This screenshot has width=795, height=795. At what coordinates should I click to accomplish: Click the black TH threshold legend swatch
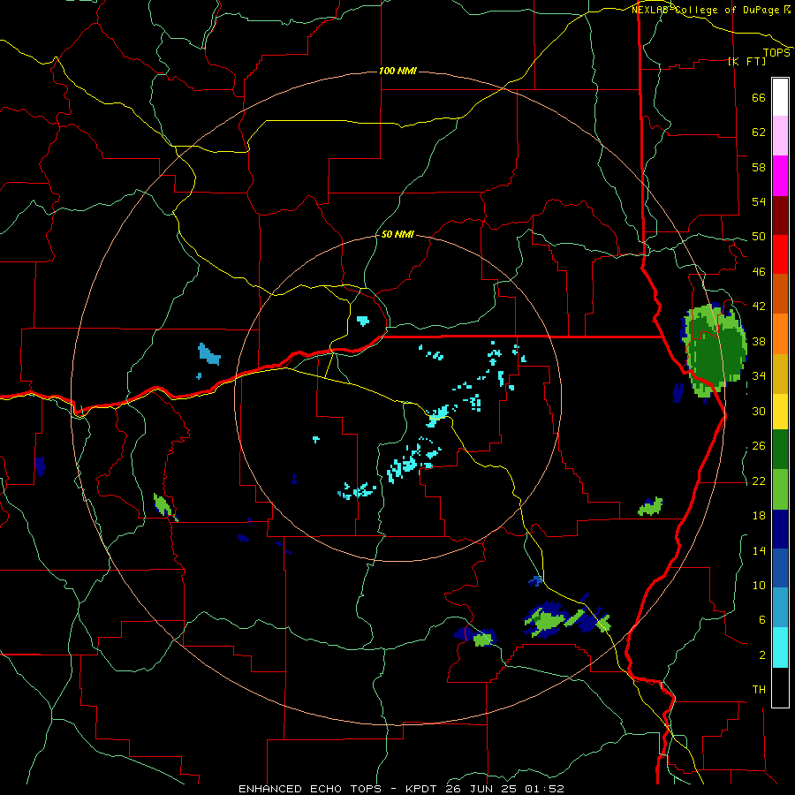tap(780, 687)
